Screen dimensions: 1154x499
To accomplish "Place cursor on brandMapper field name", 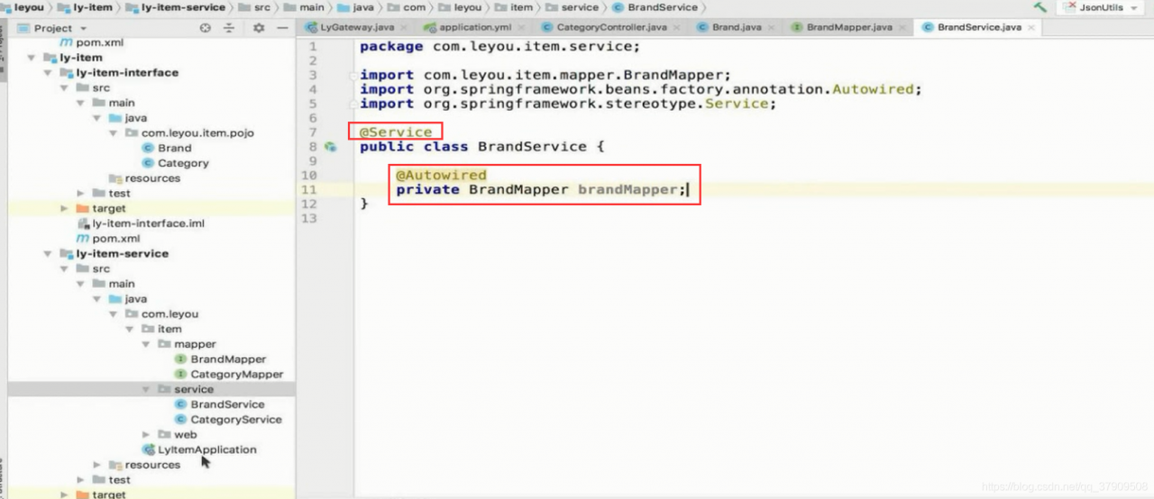I will (x=627, y=189).
